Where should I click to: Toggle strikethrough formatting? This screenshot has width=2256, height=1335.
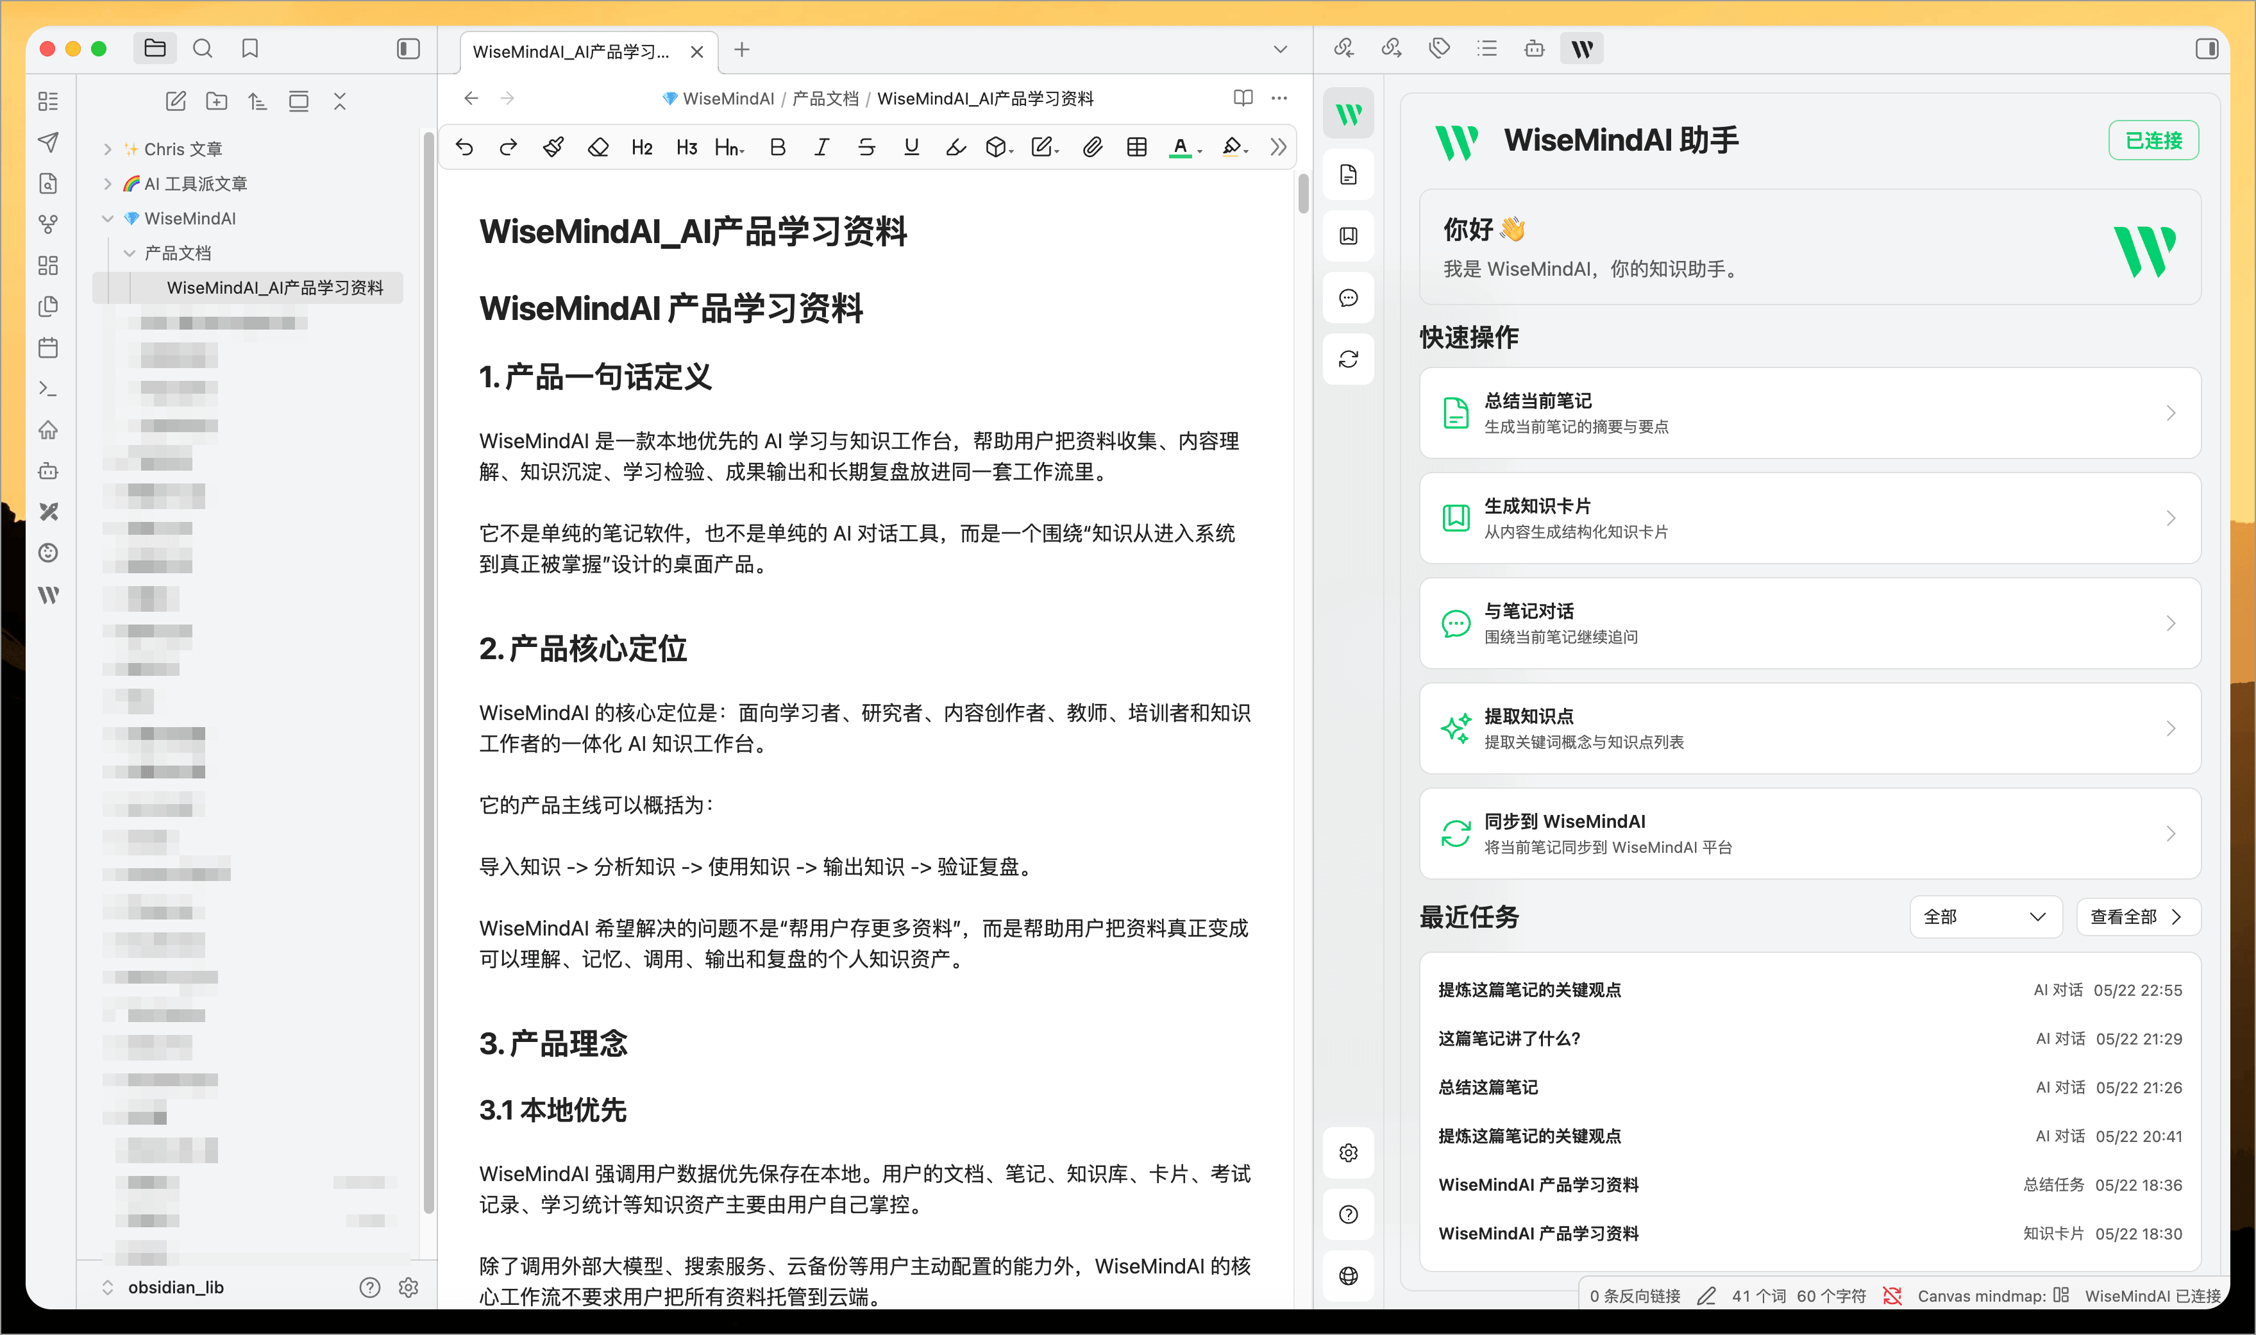click(x=866, y=147)
